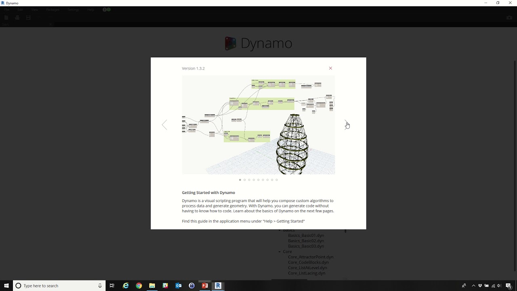Image resolution: width=517 pixels, height=291 pixels.
Task: Open the Help menu
Action: (x=91, y=10)
